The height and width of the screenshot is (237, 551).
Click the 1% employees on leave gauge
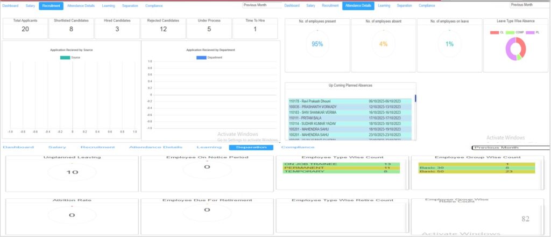[449, 44]
